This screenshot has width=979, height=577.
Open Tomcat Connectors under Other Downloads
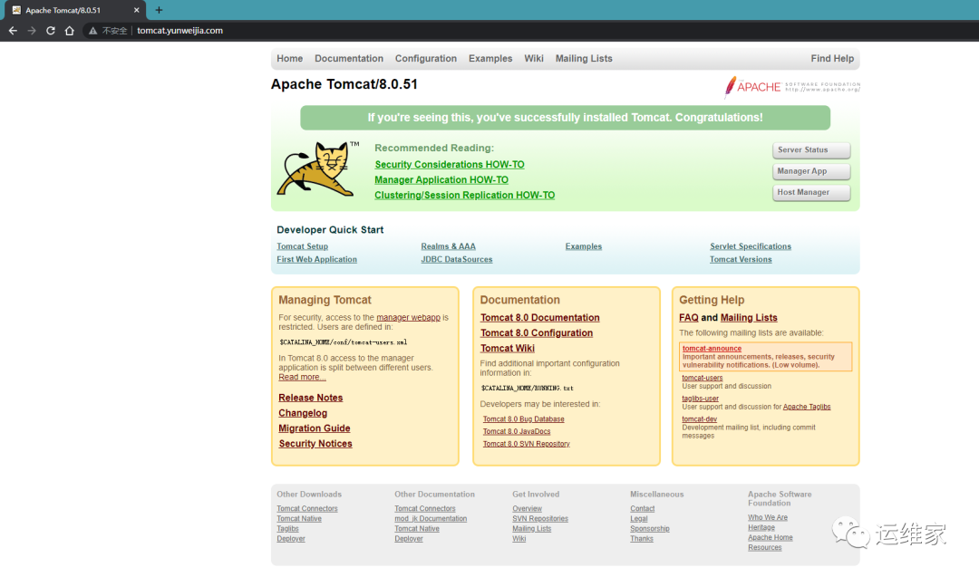[x=307, y=509]
